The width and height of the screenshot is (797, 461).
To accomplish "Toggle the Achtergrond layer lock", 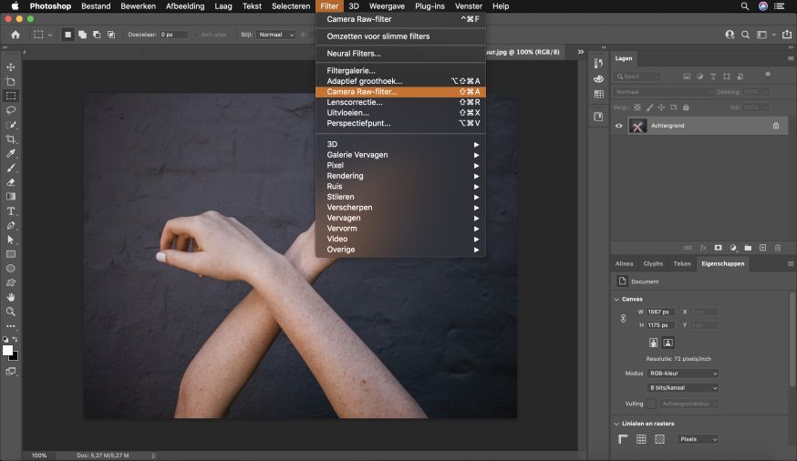I will click(x=776, y=126).
